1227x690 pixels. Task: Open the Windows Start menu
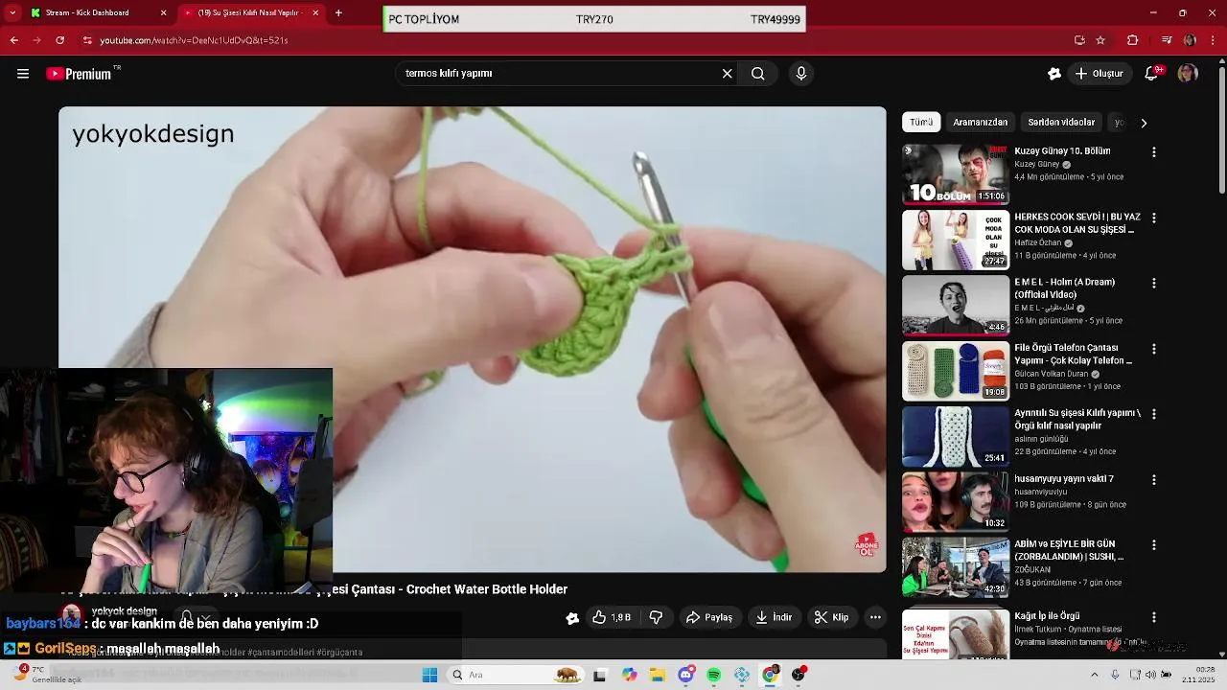[x=429, y=675]
